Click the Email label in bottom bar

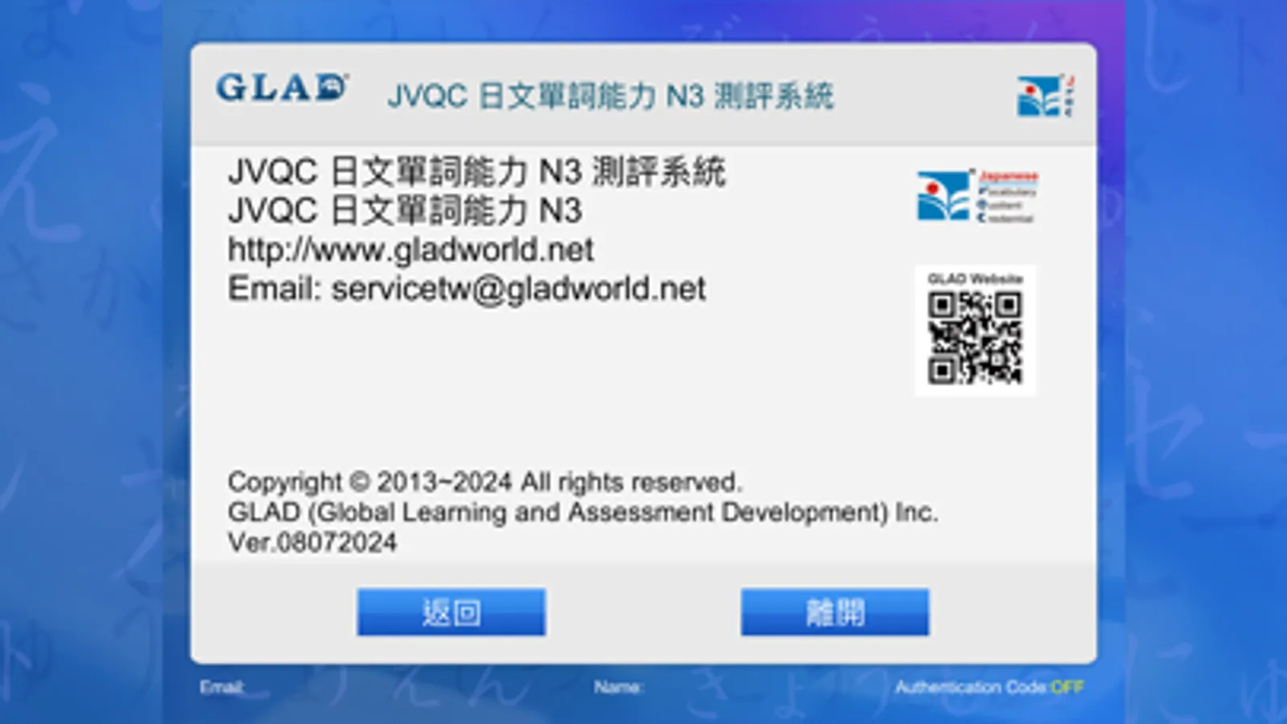(222, 687)
